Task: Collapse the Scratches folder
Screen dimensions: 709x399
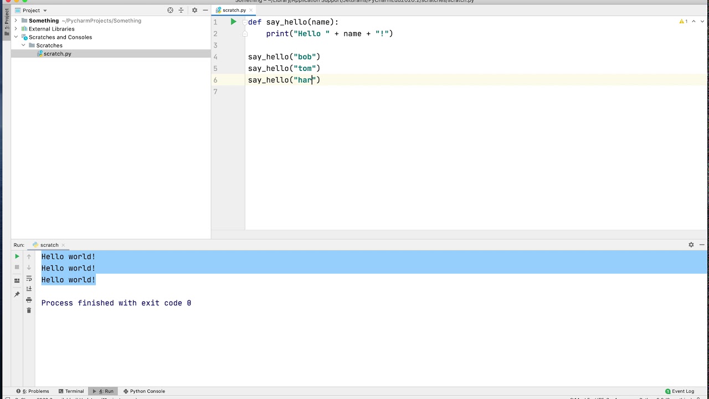Action: (x=23, y=45)
